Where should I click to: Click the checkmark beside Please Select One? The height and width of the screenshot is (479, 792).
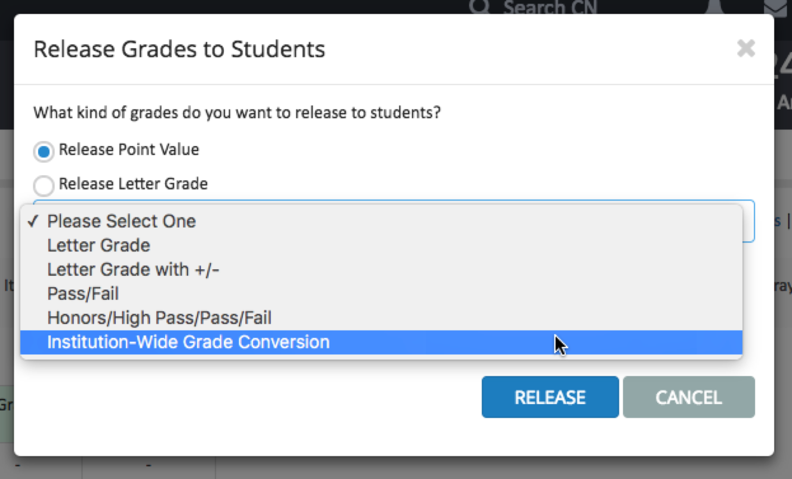34,221
